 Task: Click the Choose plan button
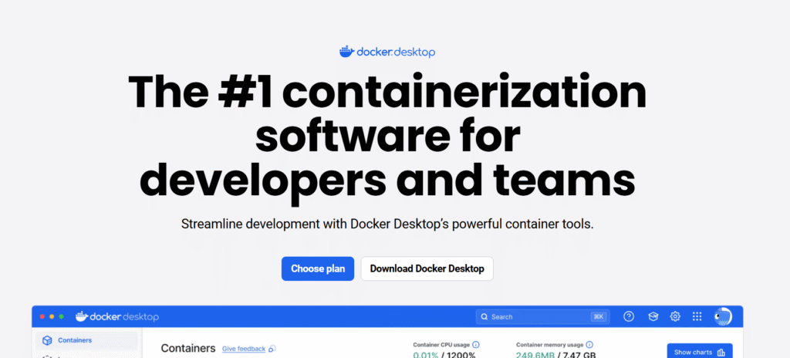318,268
